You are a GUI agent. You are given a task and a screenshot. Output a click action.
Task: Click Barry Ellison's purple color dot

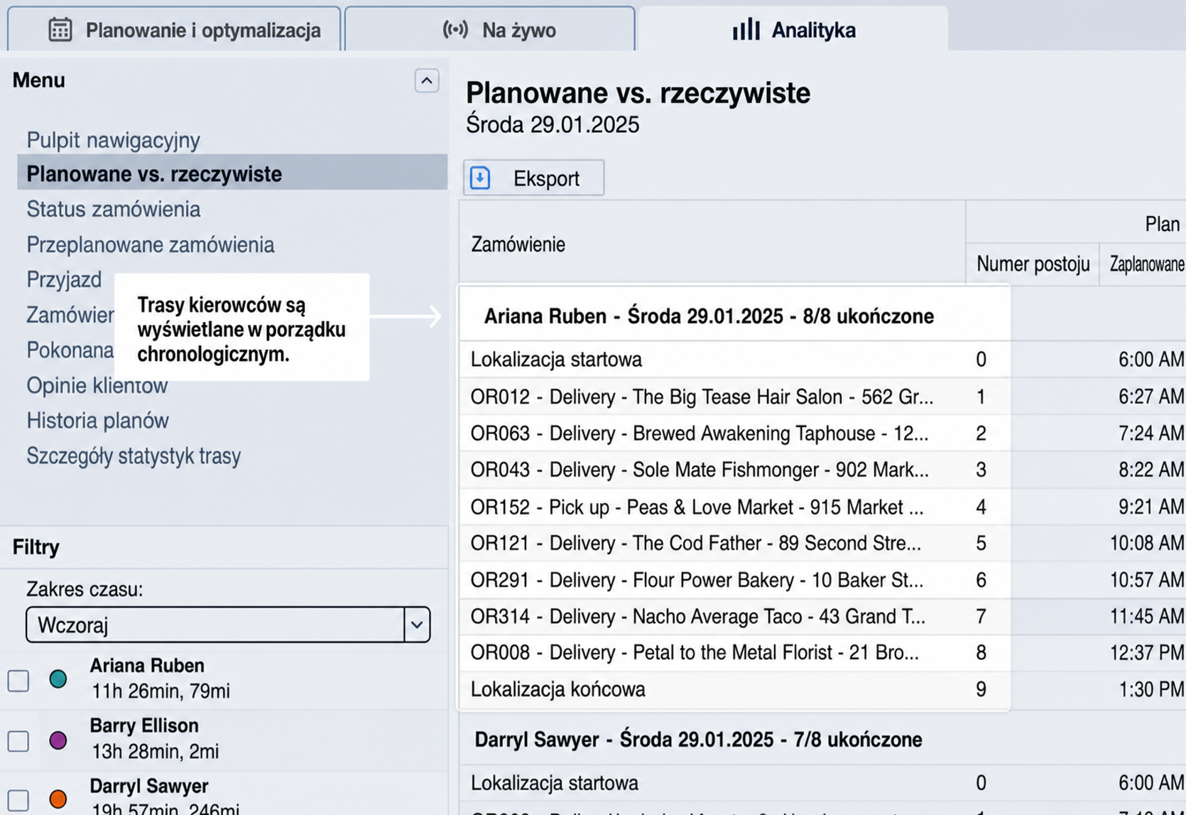tap(58, 740)
